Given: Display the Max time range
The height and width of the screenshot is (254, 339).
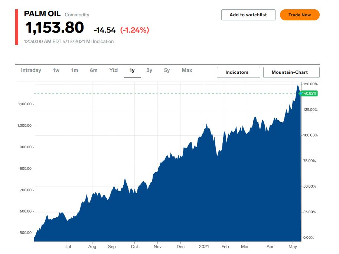Looking at the screenshot, I should 187,70.
